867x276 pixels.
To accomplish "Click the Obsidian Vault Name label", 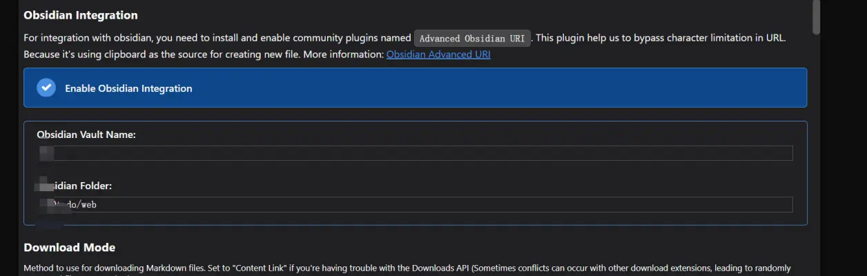I will click(x=86, y=135).
